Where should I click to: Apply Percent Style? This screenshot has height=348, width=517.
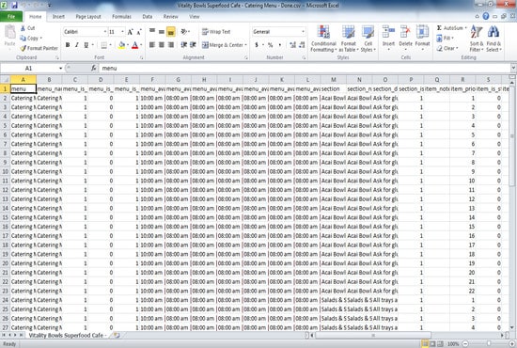pos(271,45)
